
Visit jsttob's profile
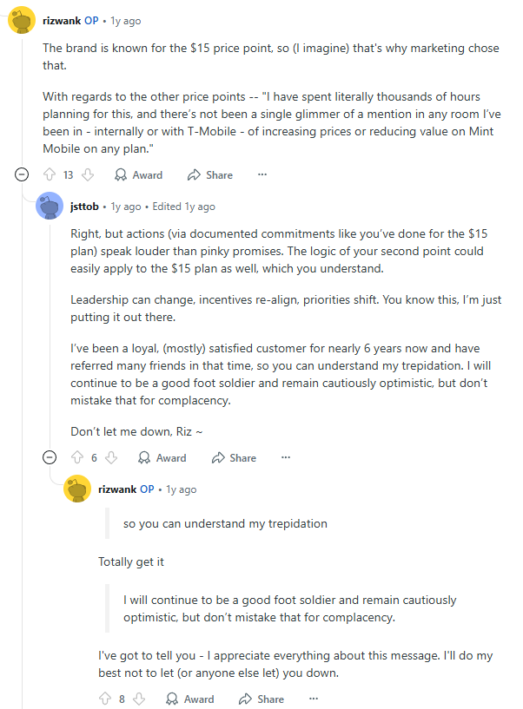pos(84,206)
